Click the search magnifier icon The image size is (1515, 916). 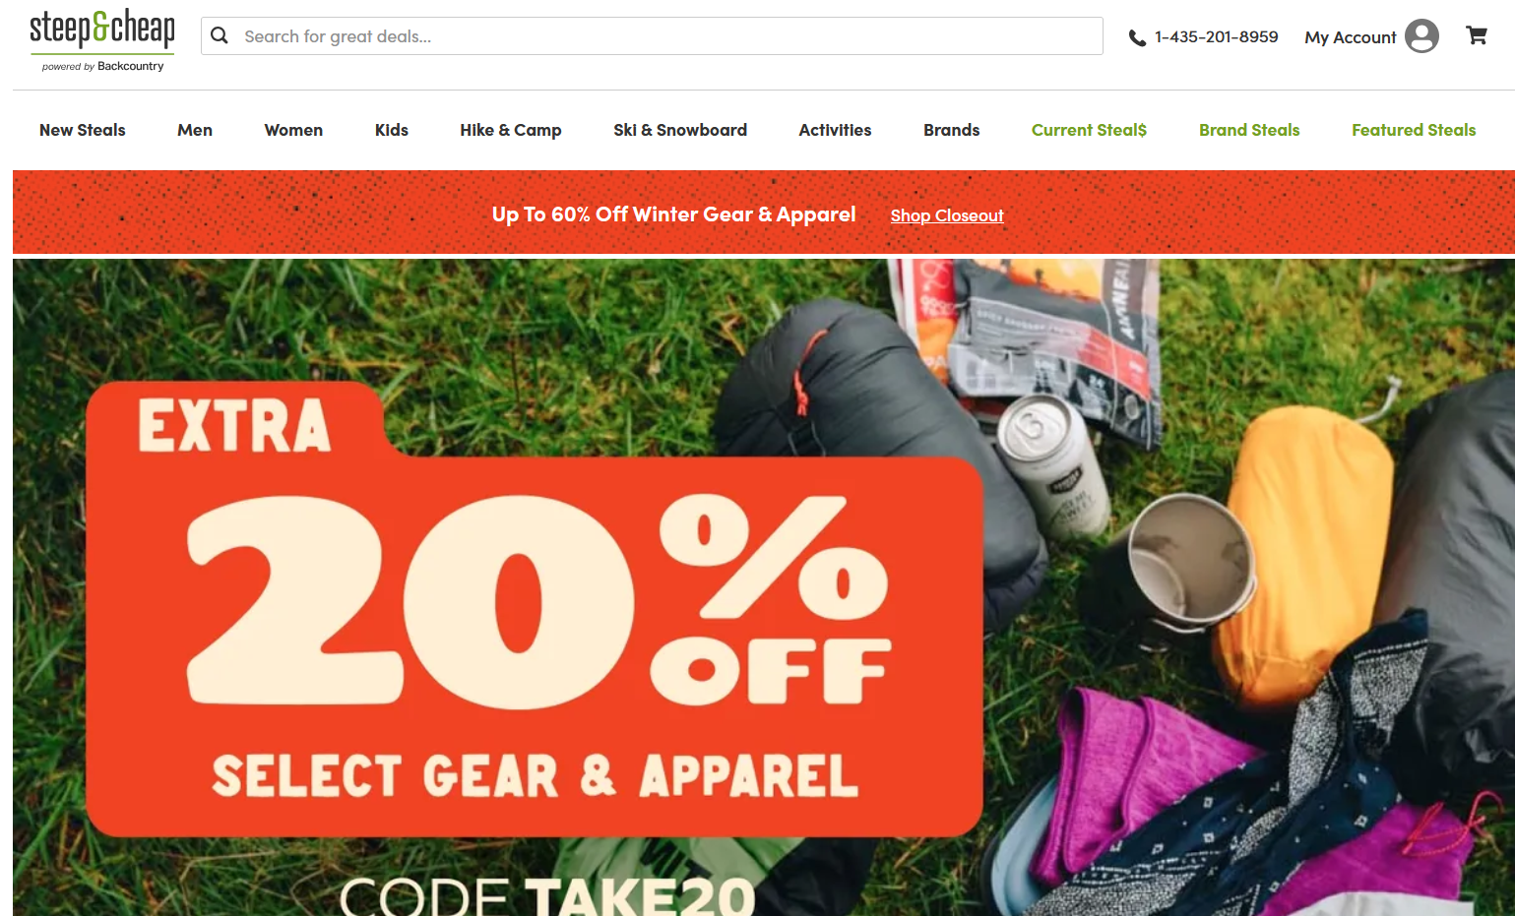[220, 35]
